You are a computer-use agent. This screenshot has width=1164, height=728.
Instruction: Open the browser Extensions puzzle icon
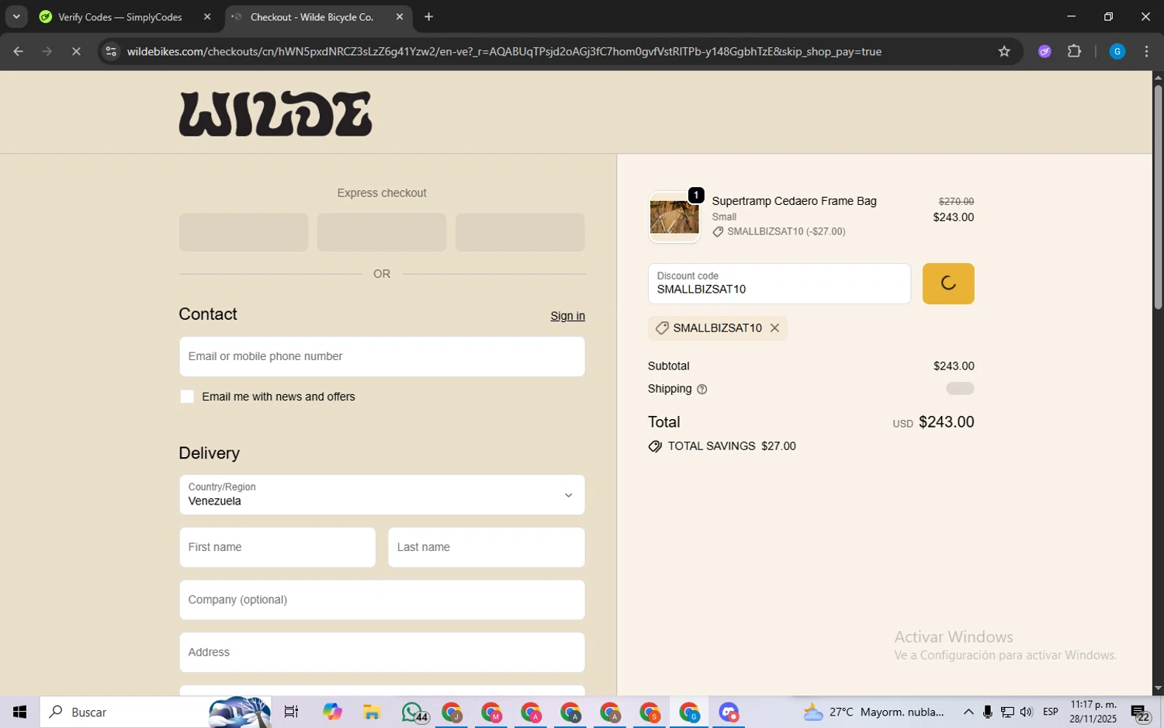click(1074, 51)
